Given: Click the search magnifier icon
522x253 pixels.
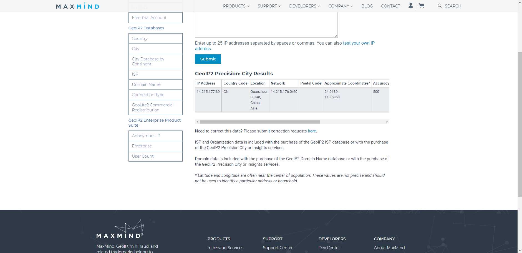Looking at the screenshot, I should click(440, 6).
